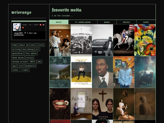Click the cover of woman seated with dog
Image resolution: width=164 pixels, height=123 pixels.
pyautogui.click(x=124, y=104)
